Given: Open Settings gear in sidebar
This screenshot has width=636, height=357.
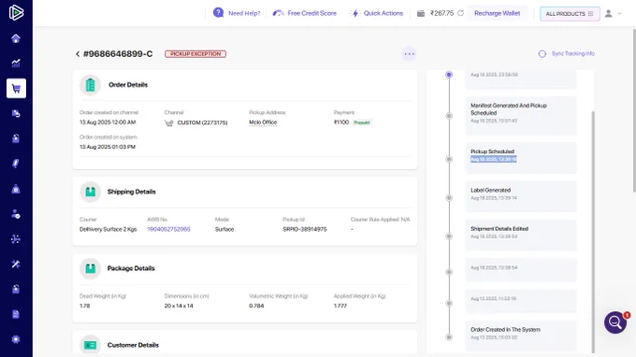Looking at the screenshot, I should [x=16, y=339].
